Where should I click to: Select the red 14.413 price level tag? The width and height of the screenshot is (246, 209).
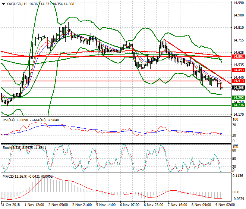pos(237,81)
